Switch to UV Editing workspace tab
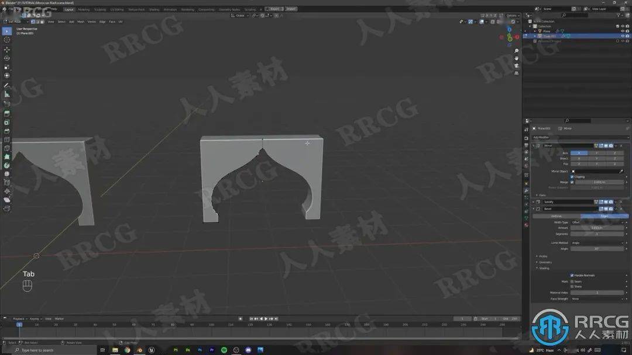Viewport: 632px width, 355px height. tap(117, 9)
